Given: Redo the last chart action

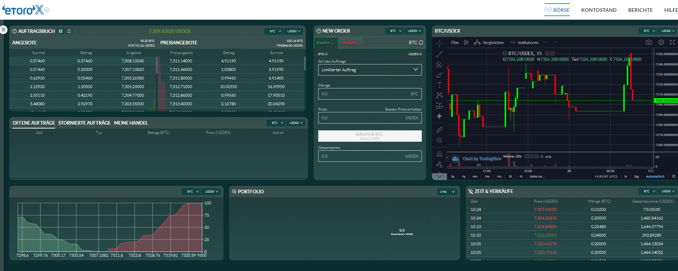Looking at the screenshot, I should coord(555,43).
